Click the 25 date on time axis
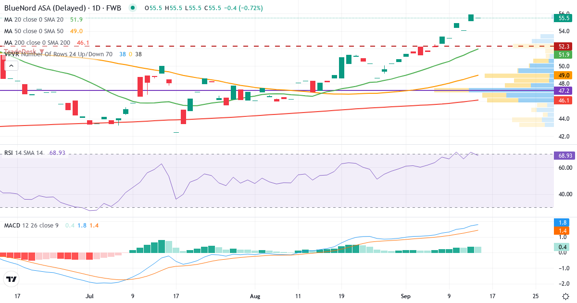 536,296
